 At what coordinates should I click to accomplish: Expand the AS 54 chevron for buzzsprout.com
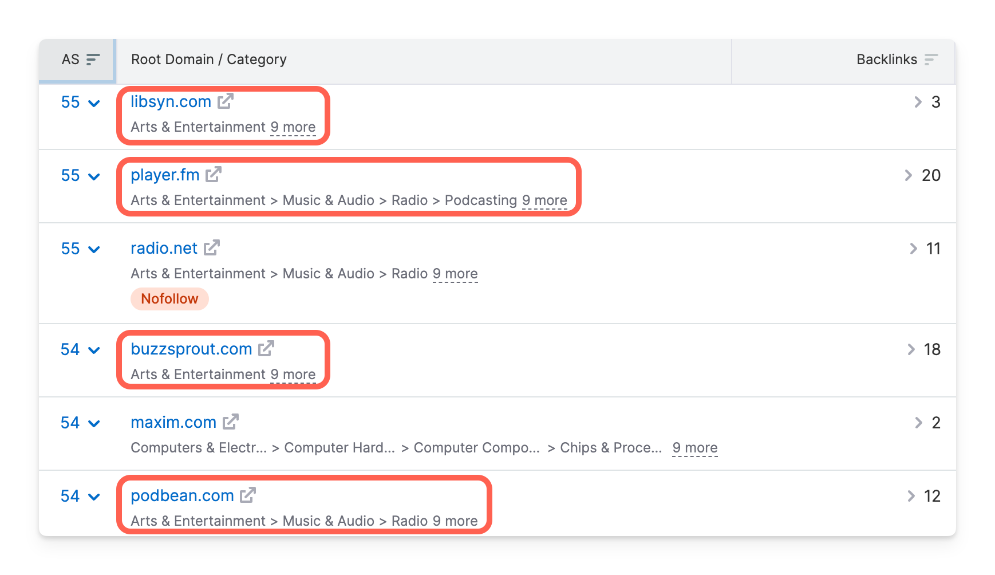click(94, 351)
